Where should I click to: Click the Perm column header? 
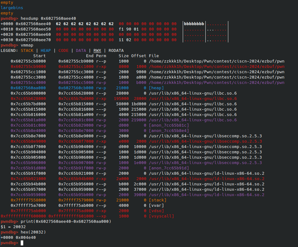(x=101, y=56)
